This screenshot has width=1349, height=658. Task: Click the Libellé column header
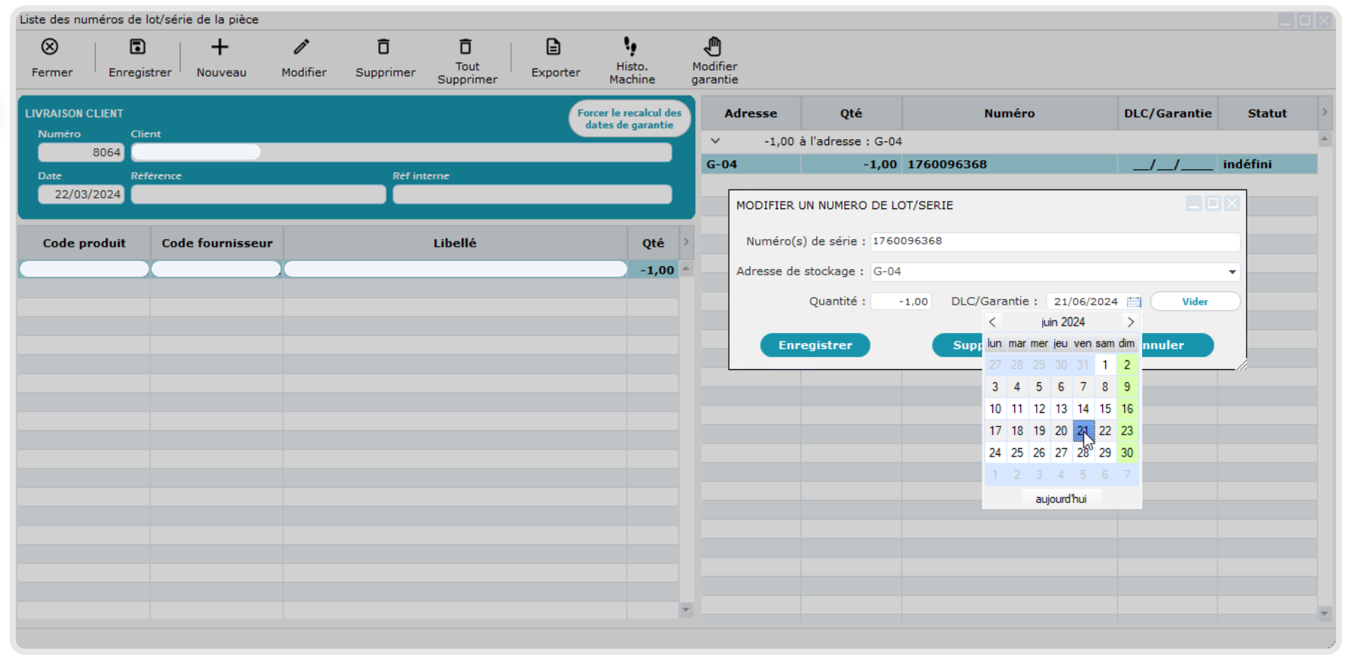(455, 243)
